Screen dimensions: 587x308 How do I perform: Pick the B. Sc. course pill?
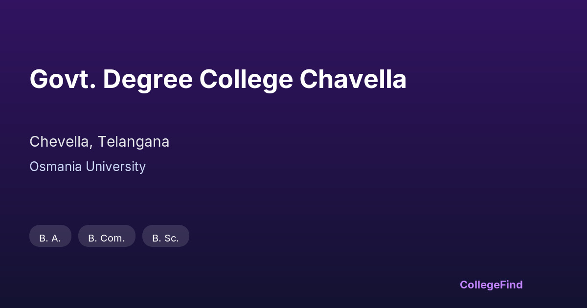tap(165, 236)
